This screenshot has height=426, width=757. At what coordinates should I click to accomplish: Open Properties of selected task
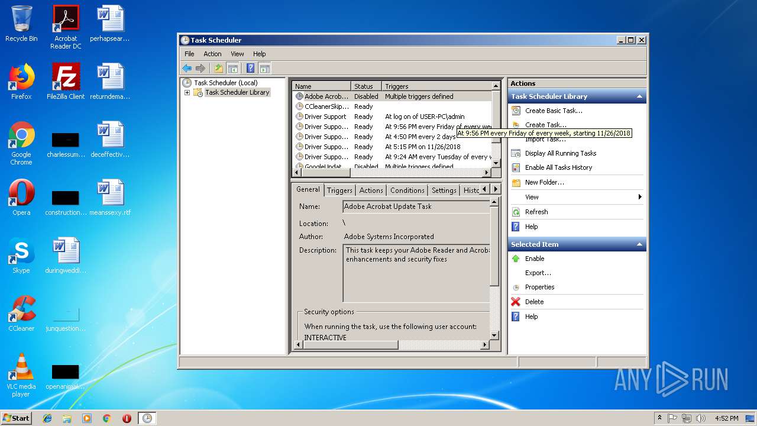[x=539, y=287]
